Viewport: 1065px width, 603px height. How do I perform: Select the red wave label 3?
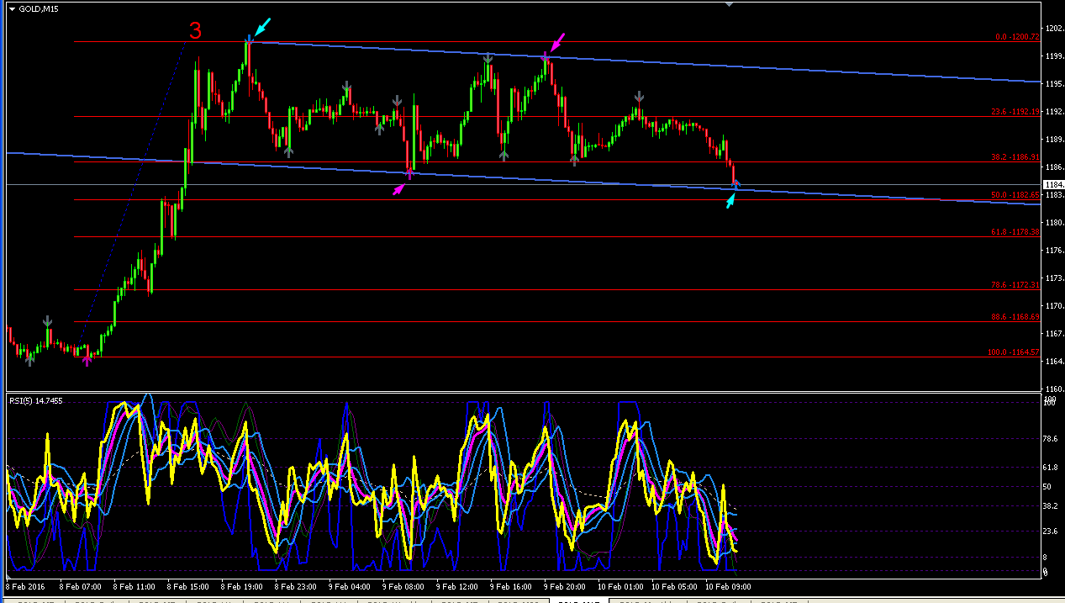pos(195,31)
